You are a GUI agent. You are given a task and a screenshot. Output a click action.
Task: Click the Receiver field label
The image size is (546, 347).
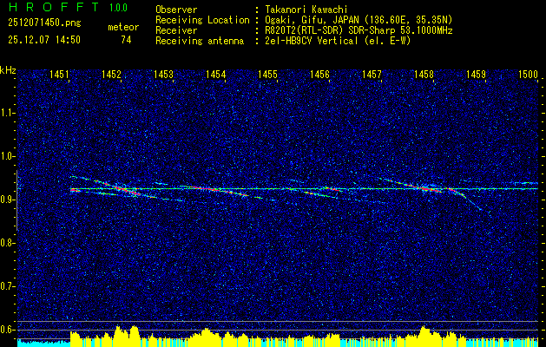pos(176,30)
